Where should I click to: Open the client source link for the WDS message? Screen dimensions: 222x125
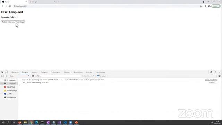213,83
